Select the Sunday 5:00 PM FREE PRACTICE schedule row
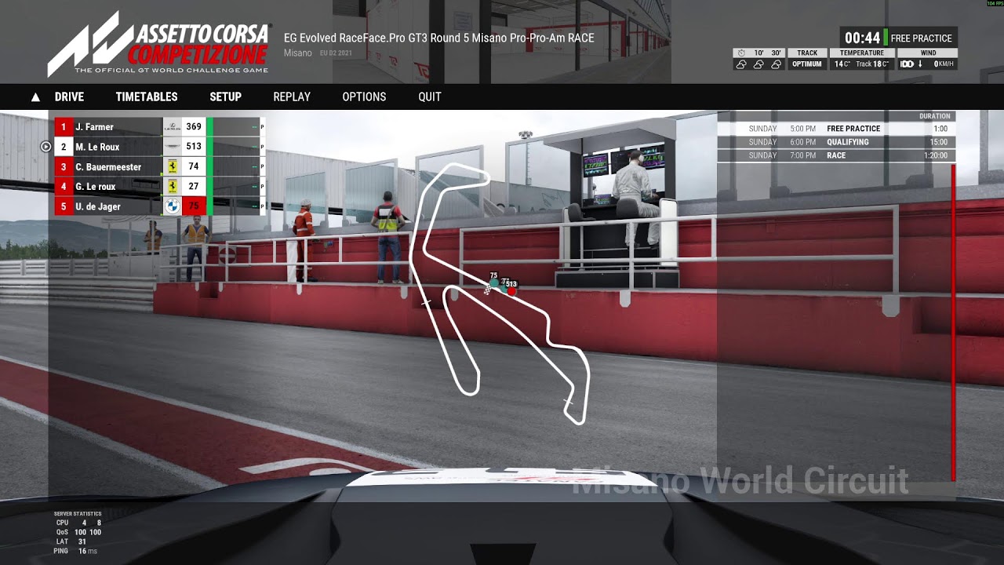This screenshot has height=565, width=1004. (835, 129)
